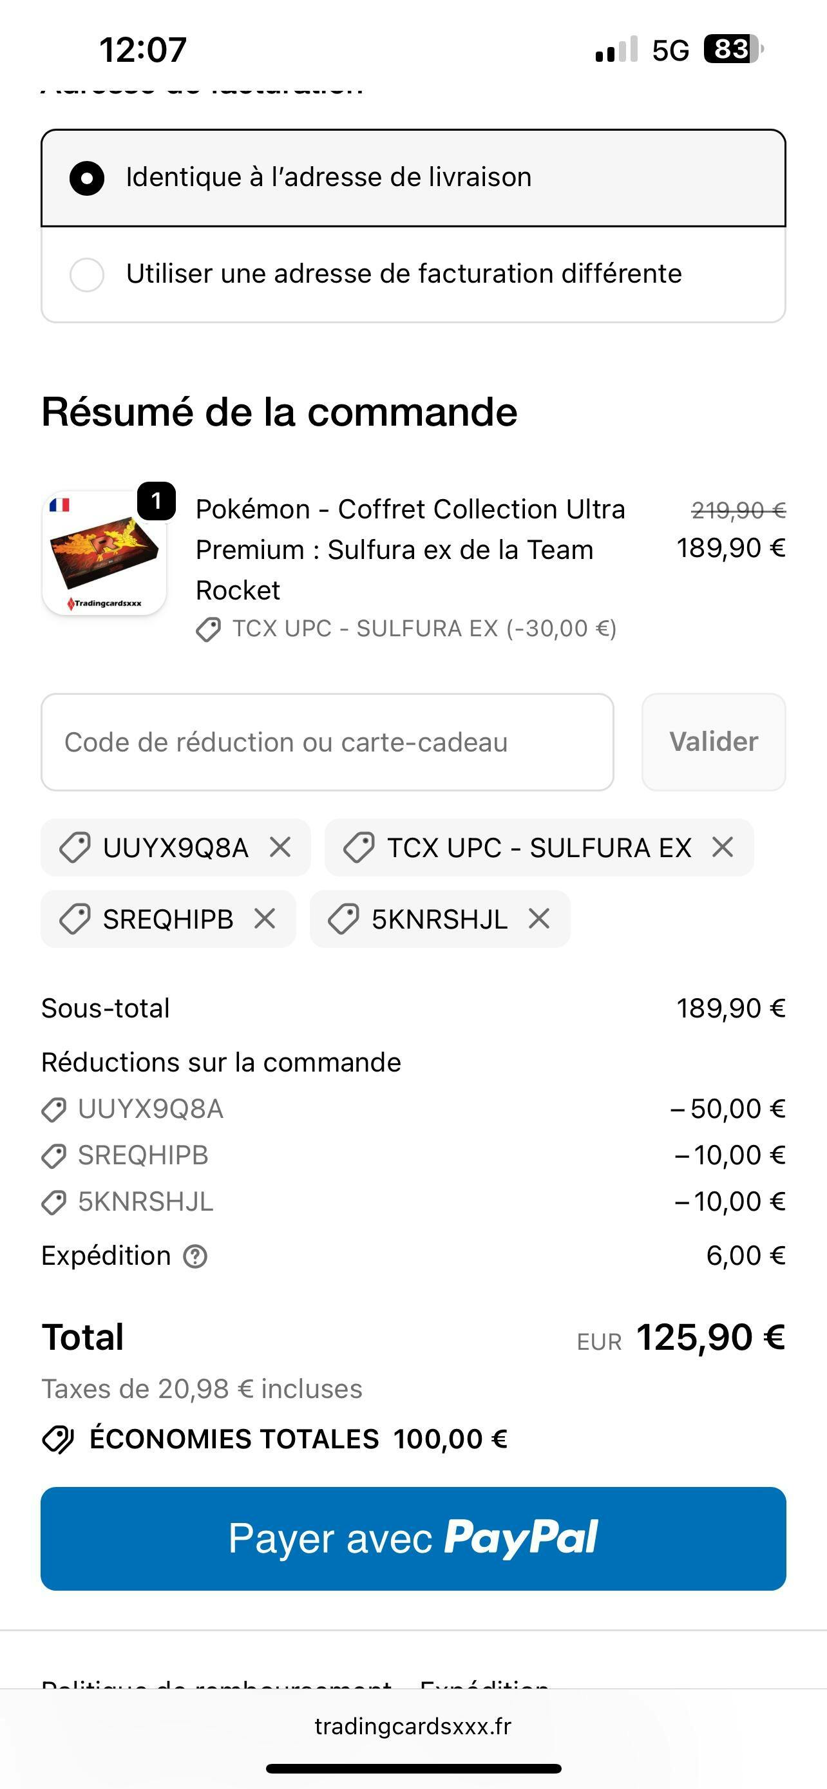
Task: Select identical to delivery address option
Action: pyautogui.click(x=87, y=178)
